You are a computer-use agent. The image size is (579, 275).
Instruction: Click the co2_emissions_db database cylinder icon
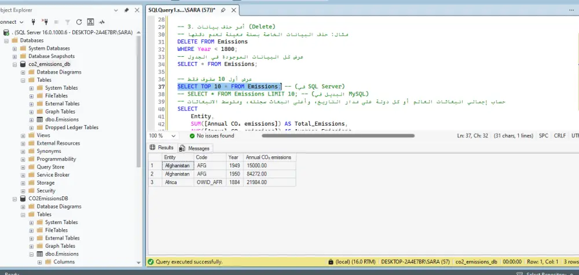point(23,64)
